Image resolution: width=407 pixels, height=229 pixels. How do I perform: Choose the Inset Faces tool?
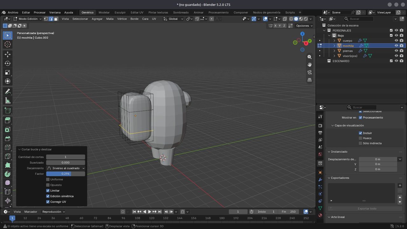pos(8,129)
